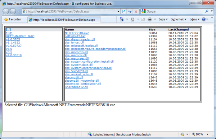216x139 pixels.
Task: Navigate up via the [..] link
Action: coord(8,29)
